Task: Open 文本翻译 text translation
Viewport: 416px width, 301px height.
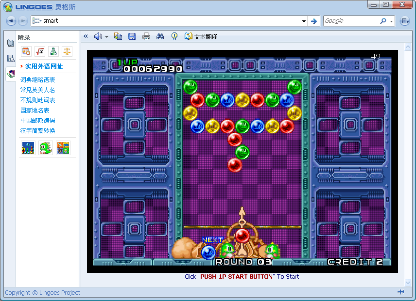Action: point(201,36)
